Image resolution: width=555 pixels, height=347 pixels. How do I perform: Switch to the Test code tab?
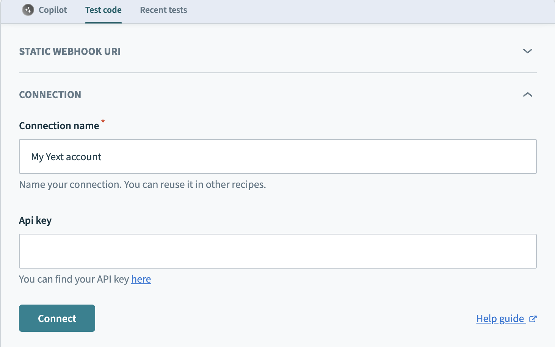click(x=103, y=10)
